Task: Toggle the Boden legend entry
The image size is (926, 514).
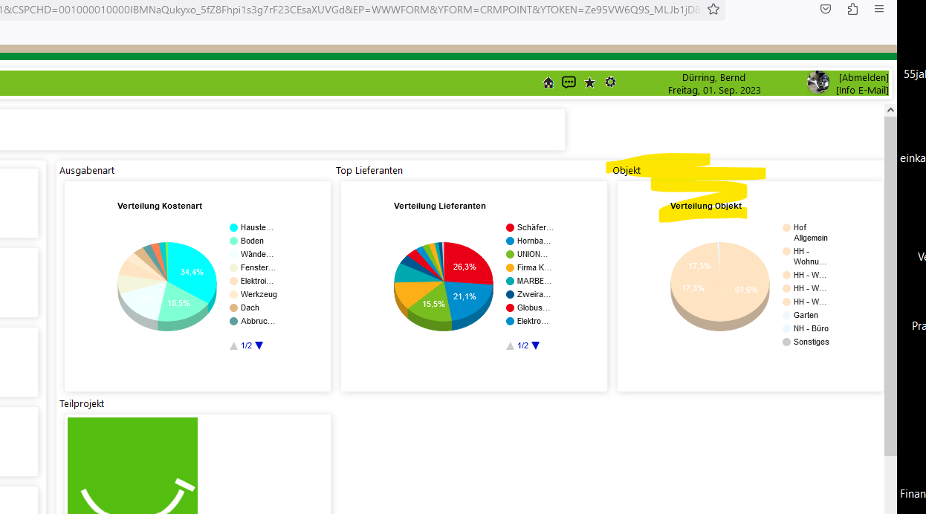Action: (251, 241)
